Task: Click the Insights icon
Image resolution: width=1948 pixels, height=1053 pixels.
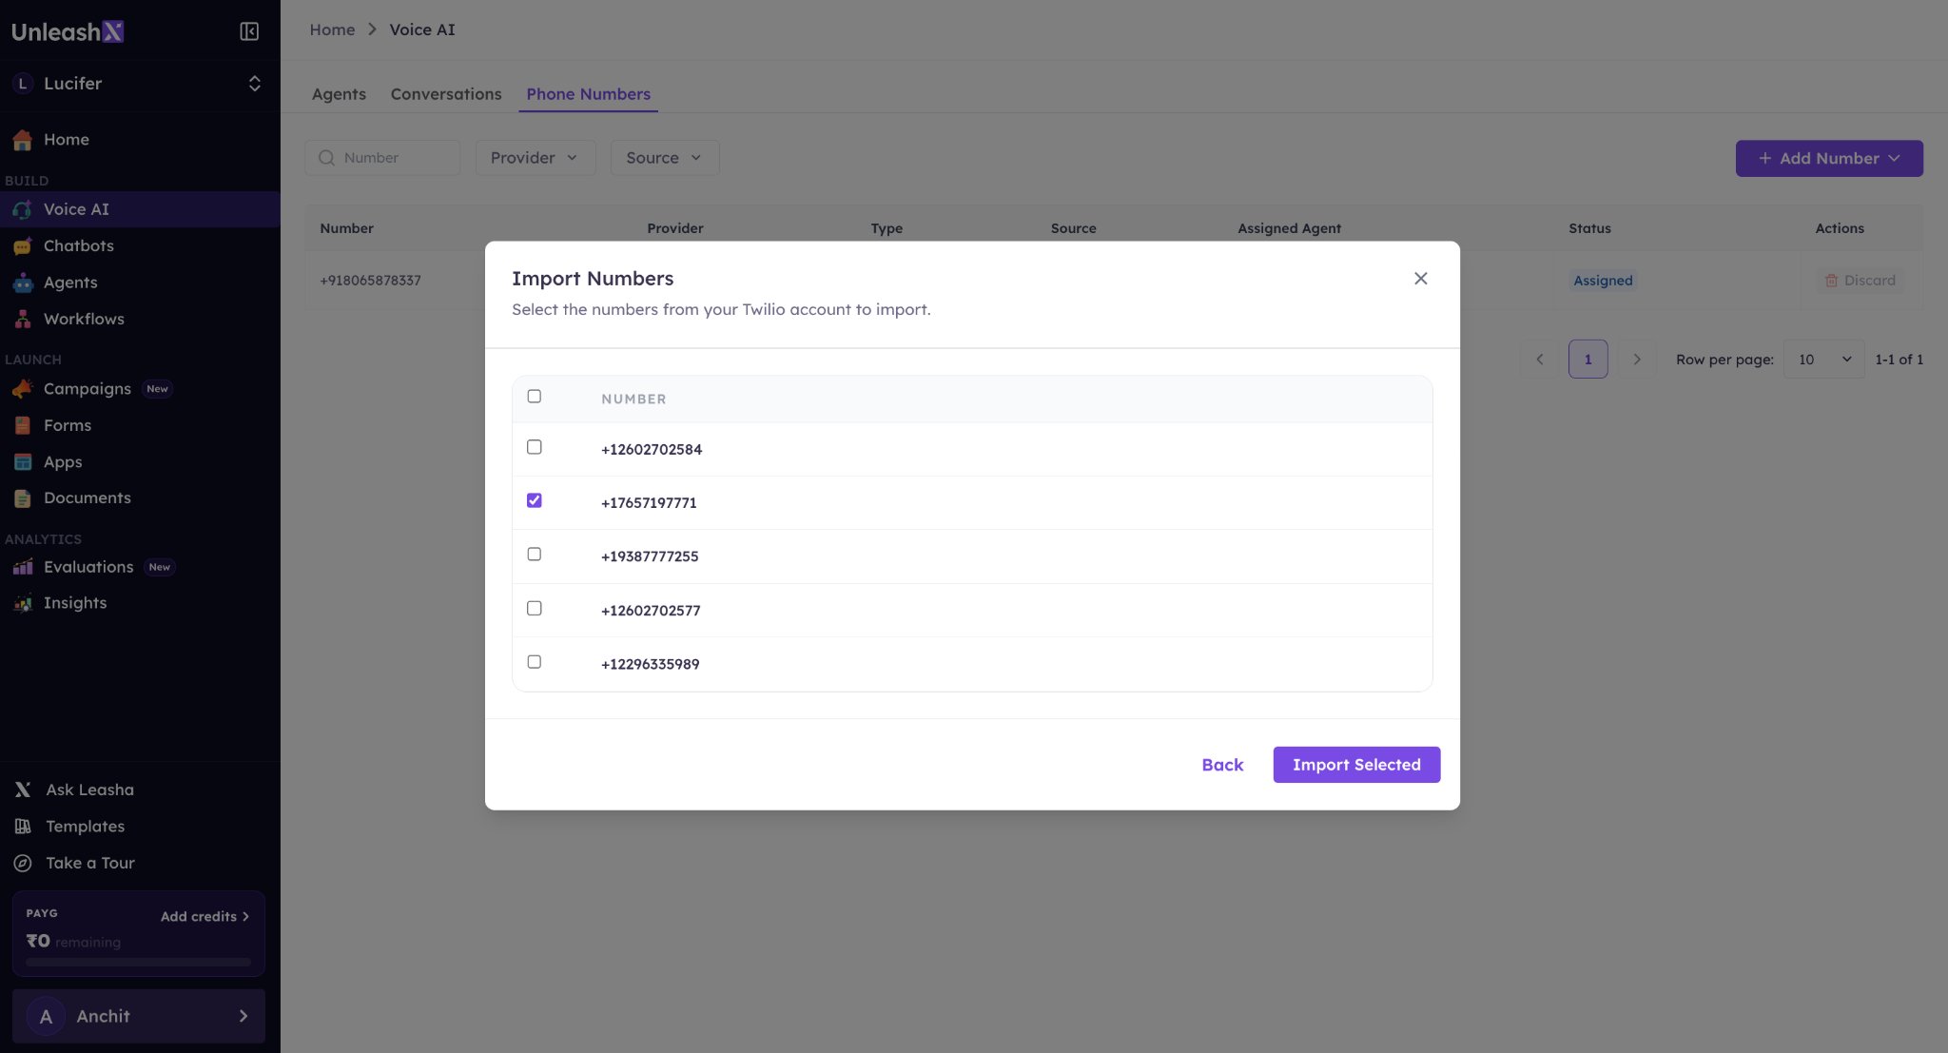Action: [x=23, y=603]
